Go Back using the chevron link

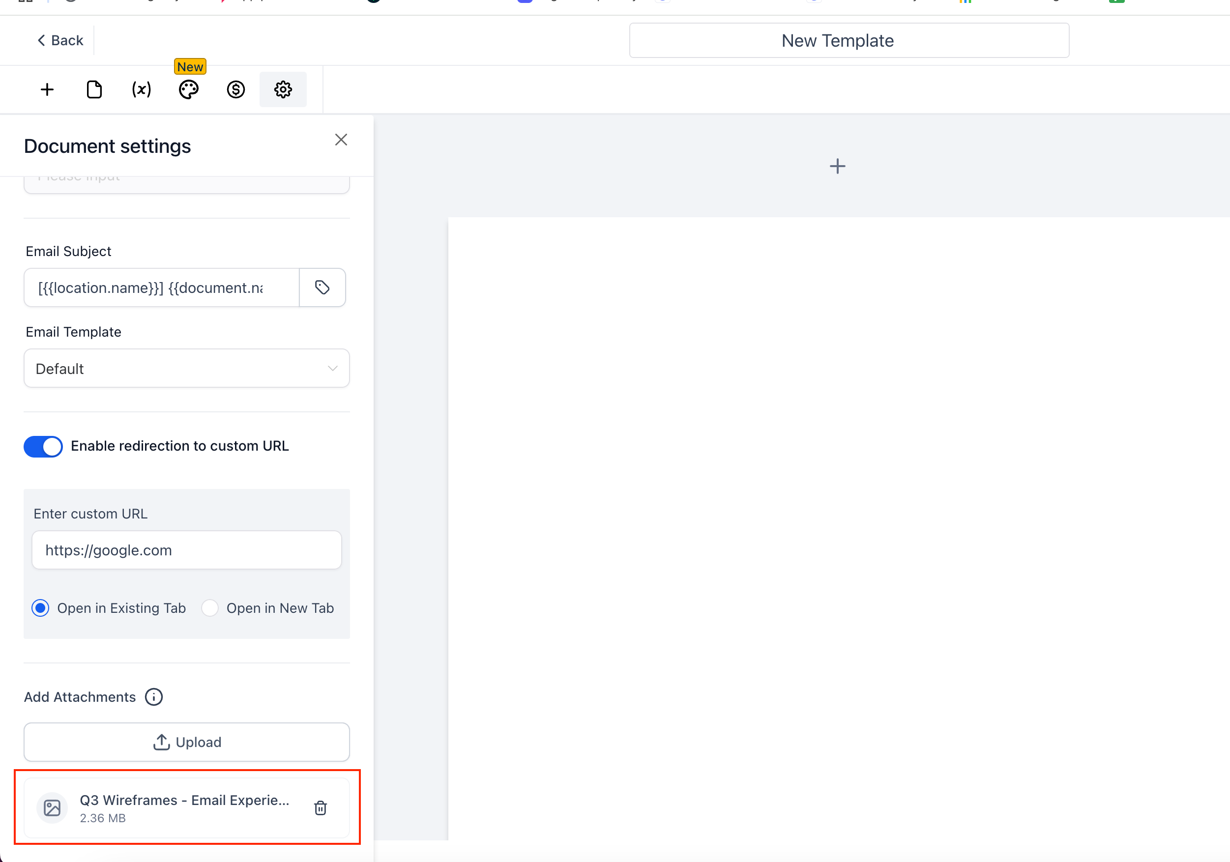pos(60,41)
